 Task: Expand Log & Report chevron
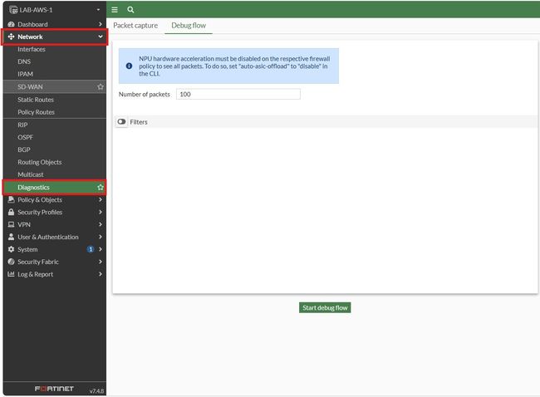[x=101, y=274]
